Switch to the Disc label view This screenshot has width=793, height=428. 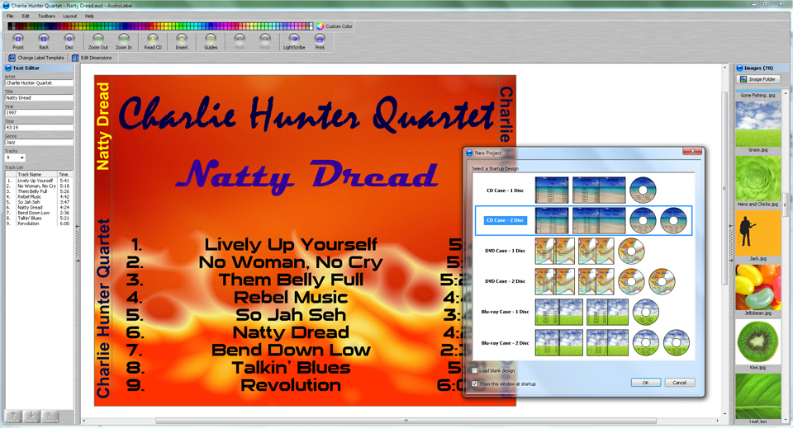click(69, 41)
